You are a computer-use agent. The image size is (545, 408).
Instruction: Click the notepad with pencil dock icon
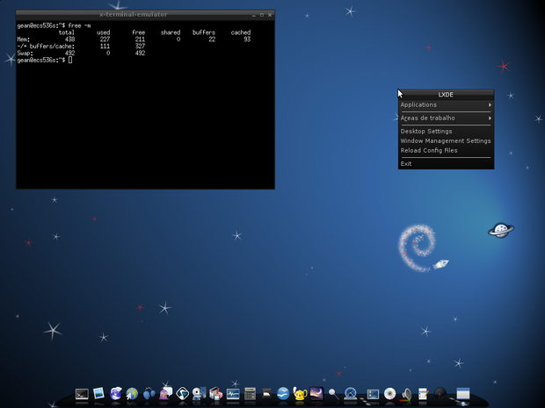[423, 395]
